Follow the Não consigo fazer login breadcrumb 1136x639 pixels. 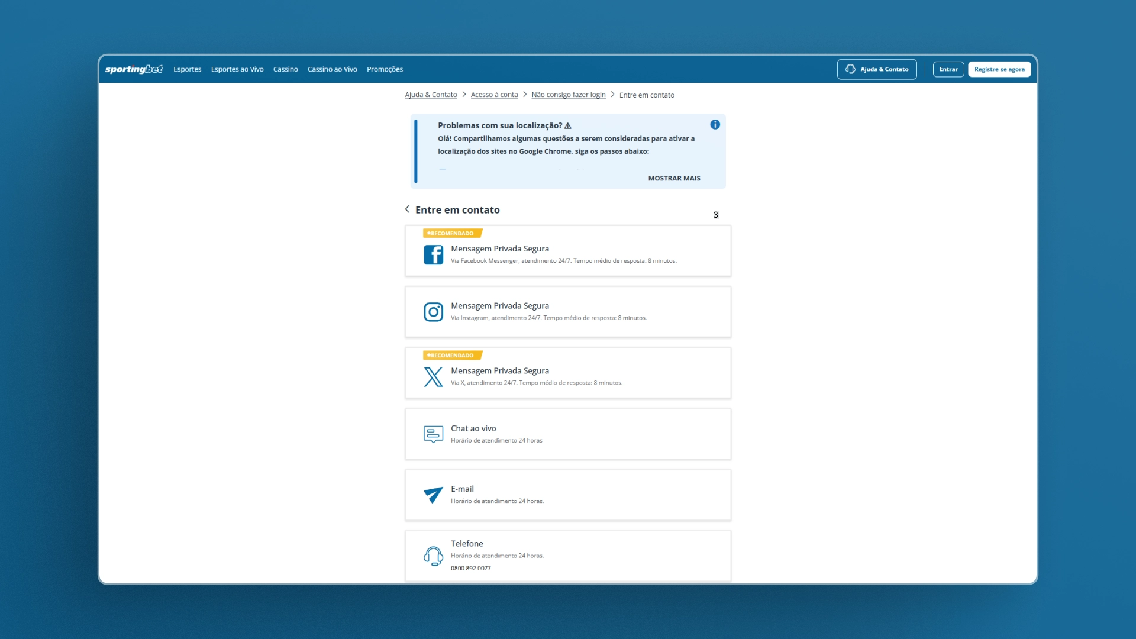point(568,95)
